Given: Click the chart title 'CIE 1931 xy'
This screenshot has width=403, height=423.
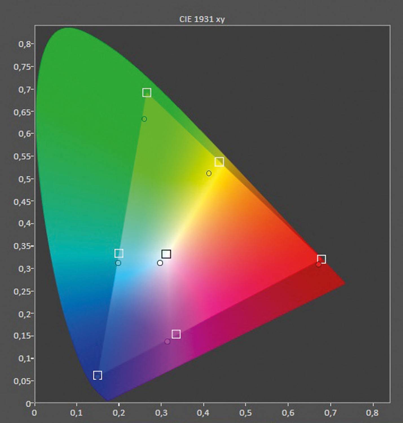Looking at the screenshot, I should (202, 19).
